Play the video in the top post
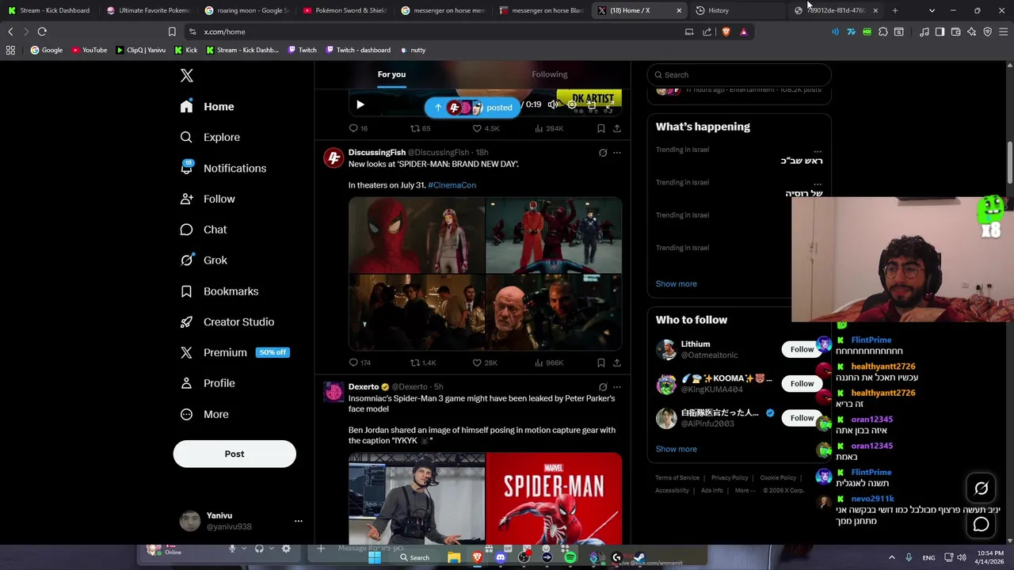Viewport: 1014px width, 570px height. click(x=360, y=104)
